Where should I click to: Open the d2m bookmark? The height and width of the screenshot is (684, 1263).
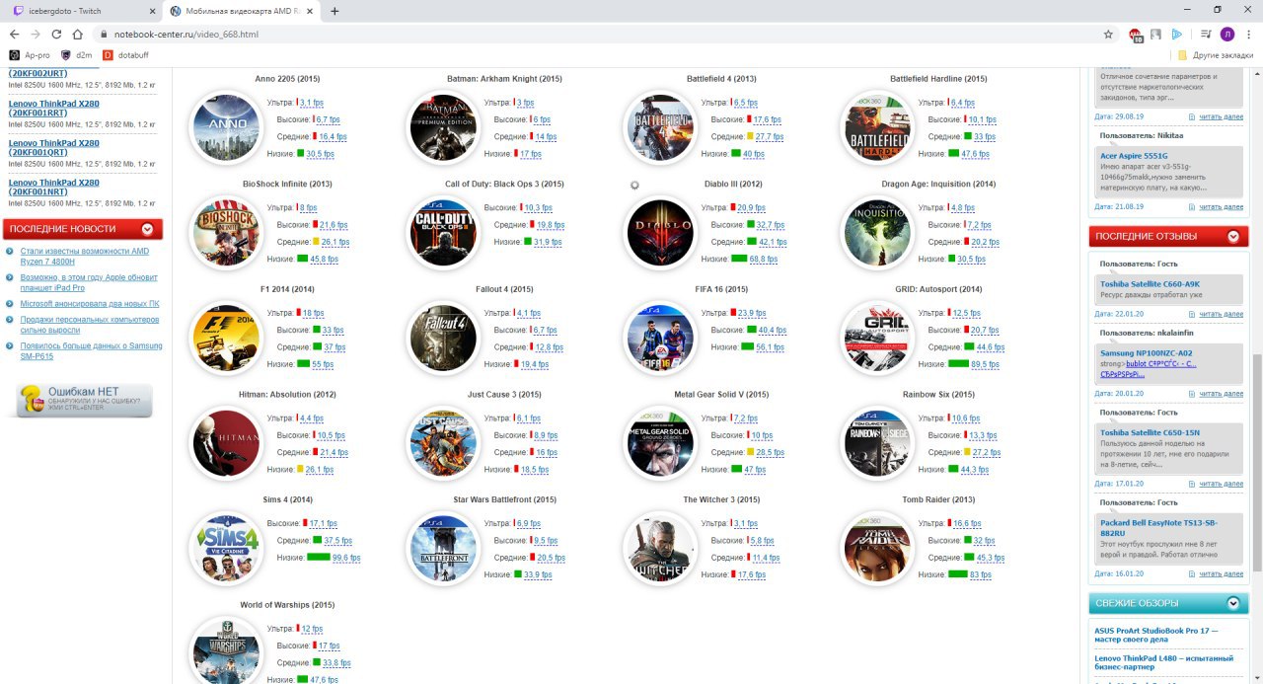pos(77,55)
